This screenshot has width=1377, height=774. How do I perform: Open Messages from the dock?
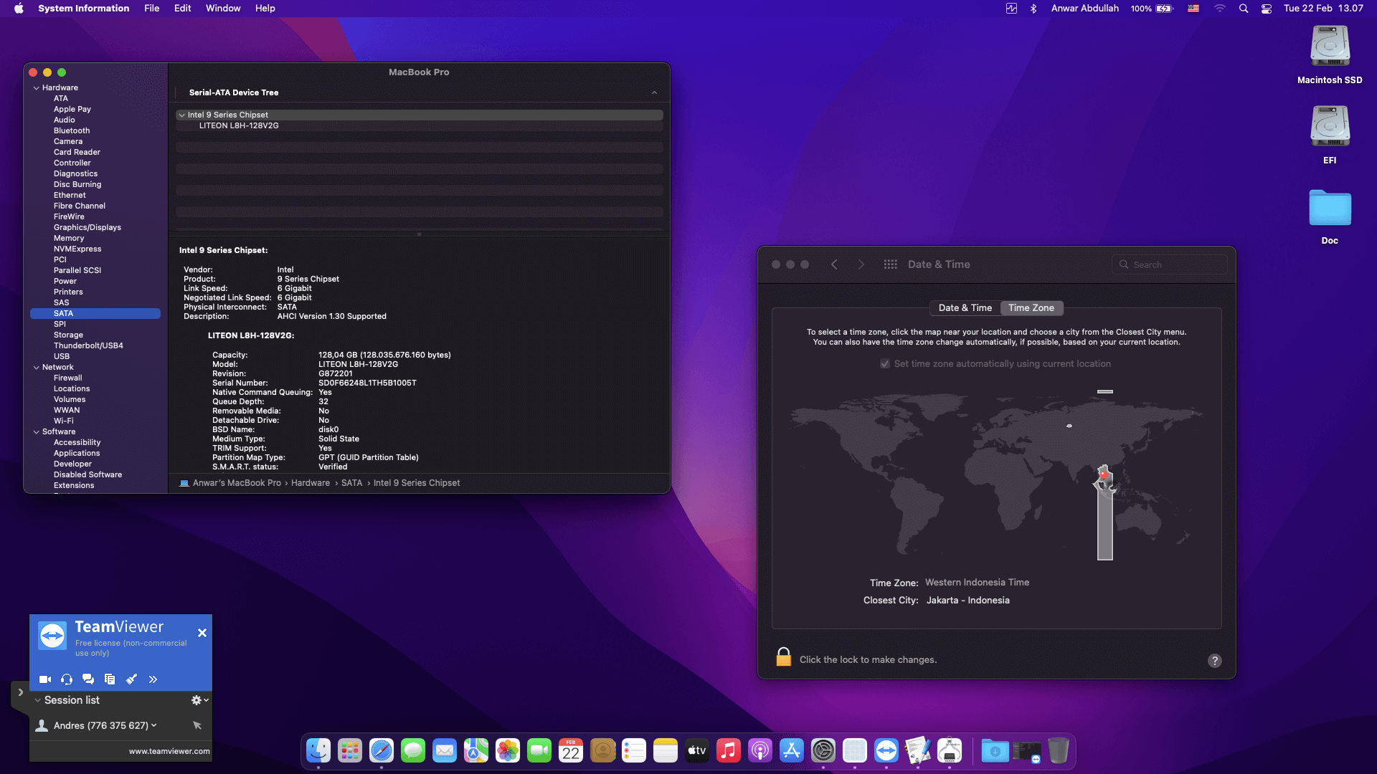[x=413, y=751]
